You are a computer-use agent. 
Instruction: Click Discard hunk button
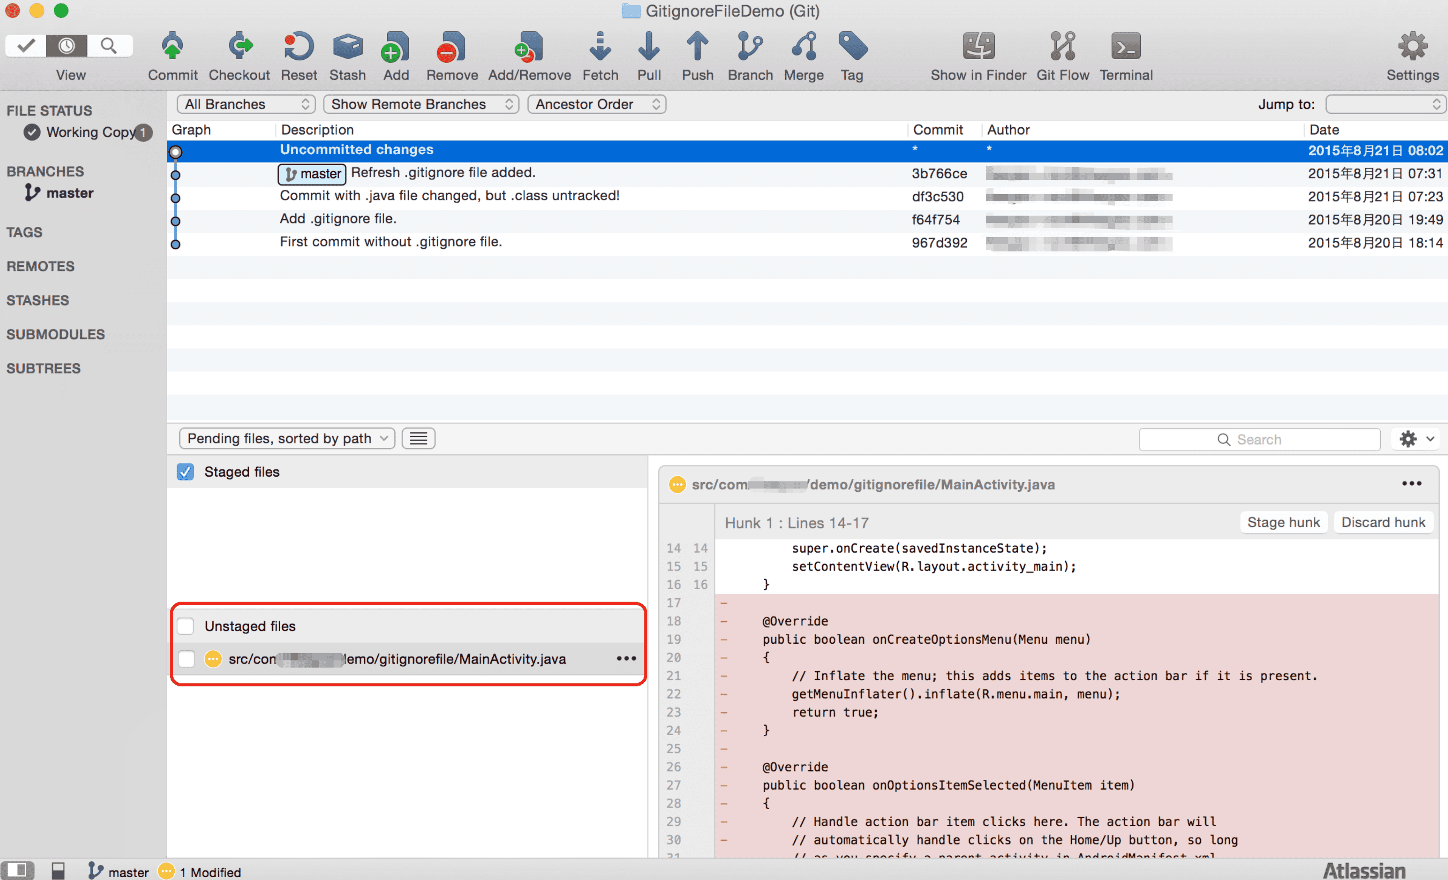pyautogui.click(x=1384, y=522)
